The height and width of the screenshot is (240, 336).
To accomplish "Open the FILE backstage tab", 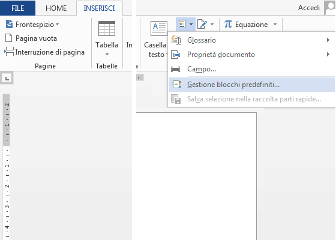I will pos(17,8).
